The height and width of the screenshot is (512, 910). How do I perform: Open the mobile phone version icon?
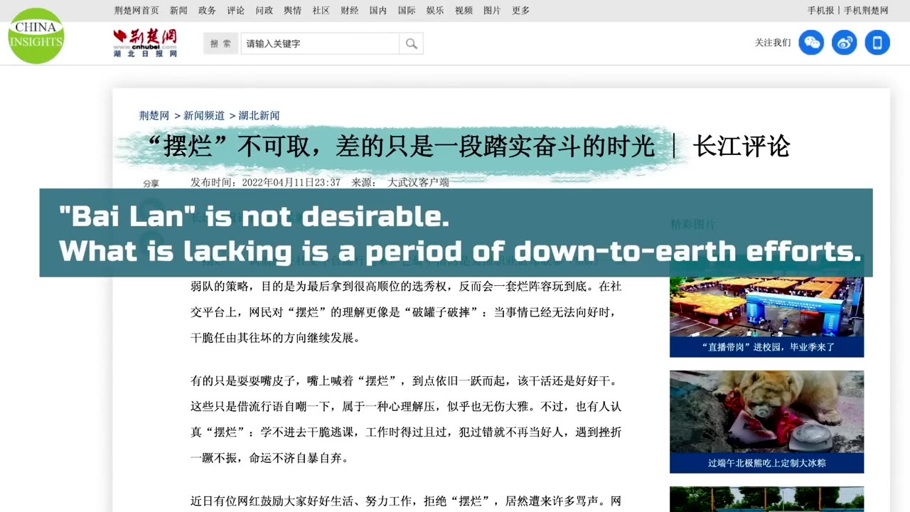click(877, 43)
